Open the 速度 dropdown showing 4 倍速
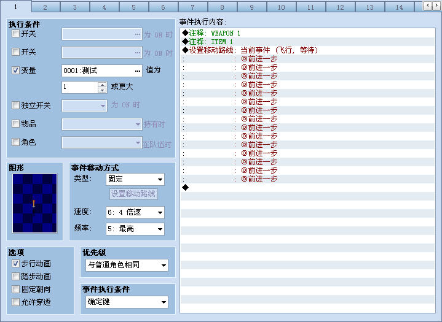Screen dimensions: 442x322 [x=135, y=213]
